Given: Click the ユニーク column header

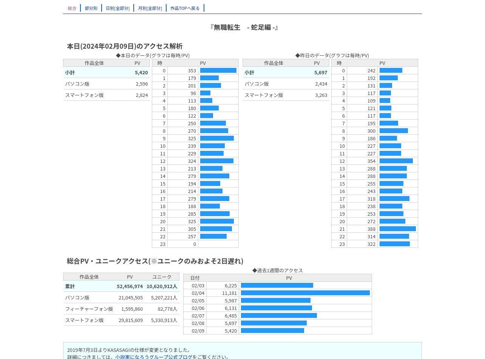Looking at the screenshot, I should pos(162,277).
